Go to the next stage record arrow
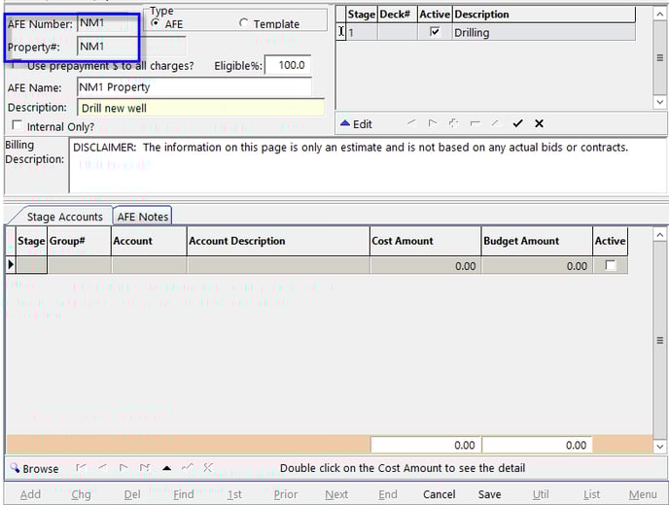This screenshot has width=669, height=505. point(432,123)
